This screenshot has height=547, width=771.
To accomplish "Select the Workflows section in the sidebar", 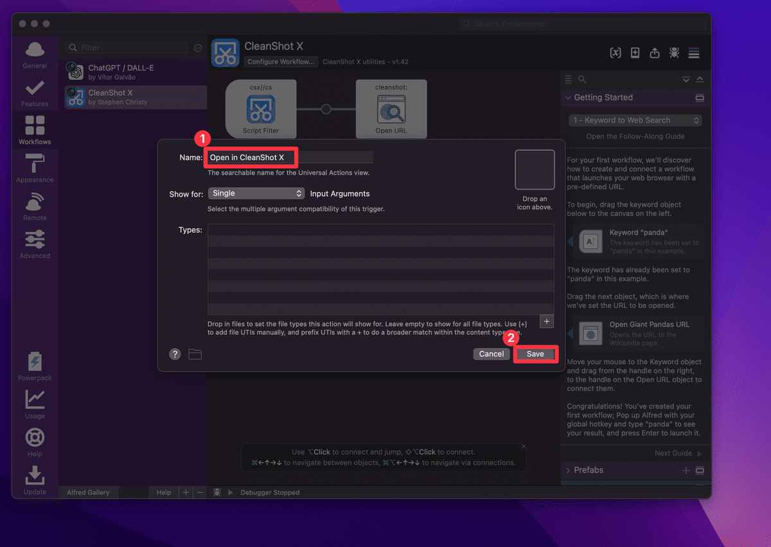I will [x=35, y=130].
